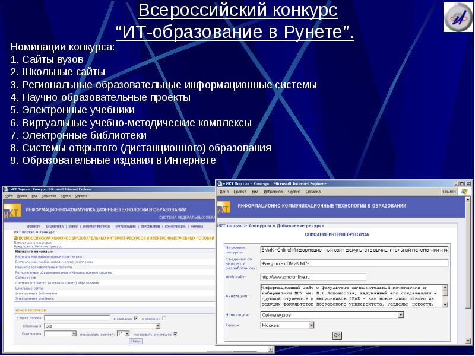Expand the Регион dropdown set to Москва
Image resolution: width=475 pixels, height=356 pixels.
click(x=311, y=325)
